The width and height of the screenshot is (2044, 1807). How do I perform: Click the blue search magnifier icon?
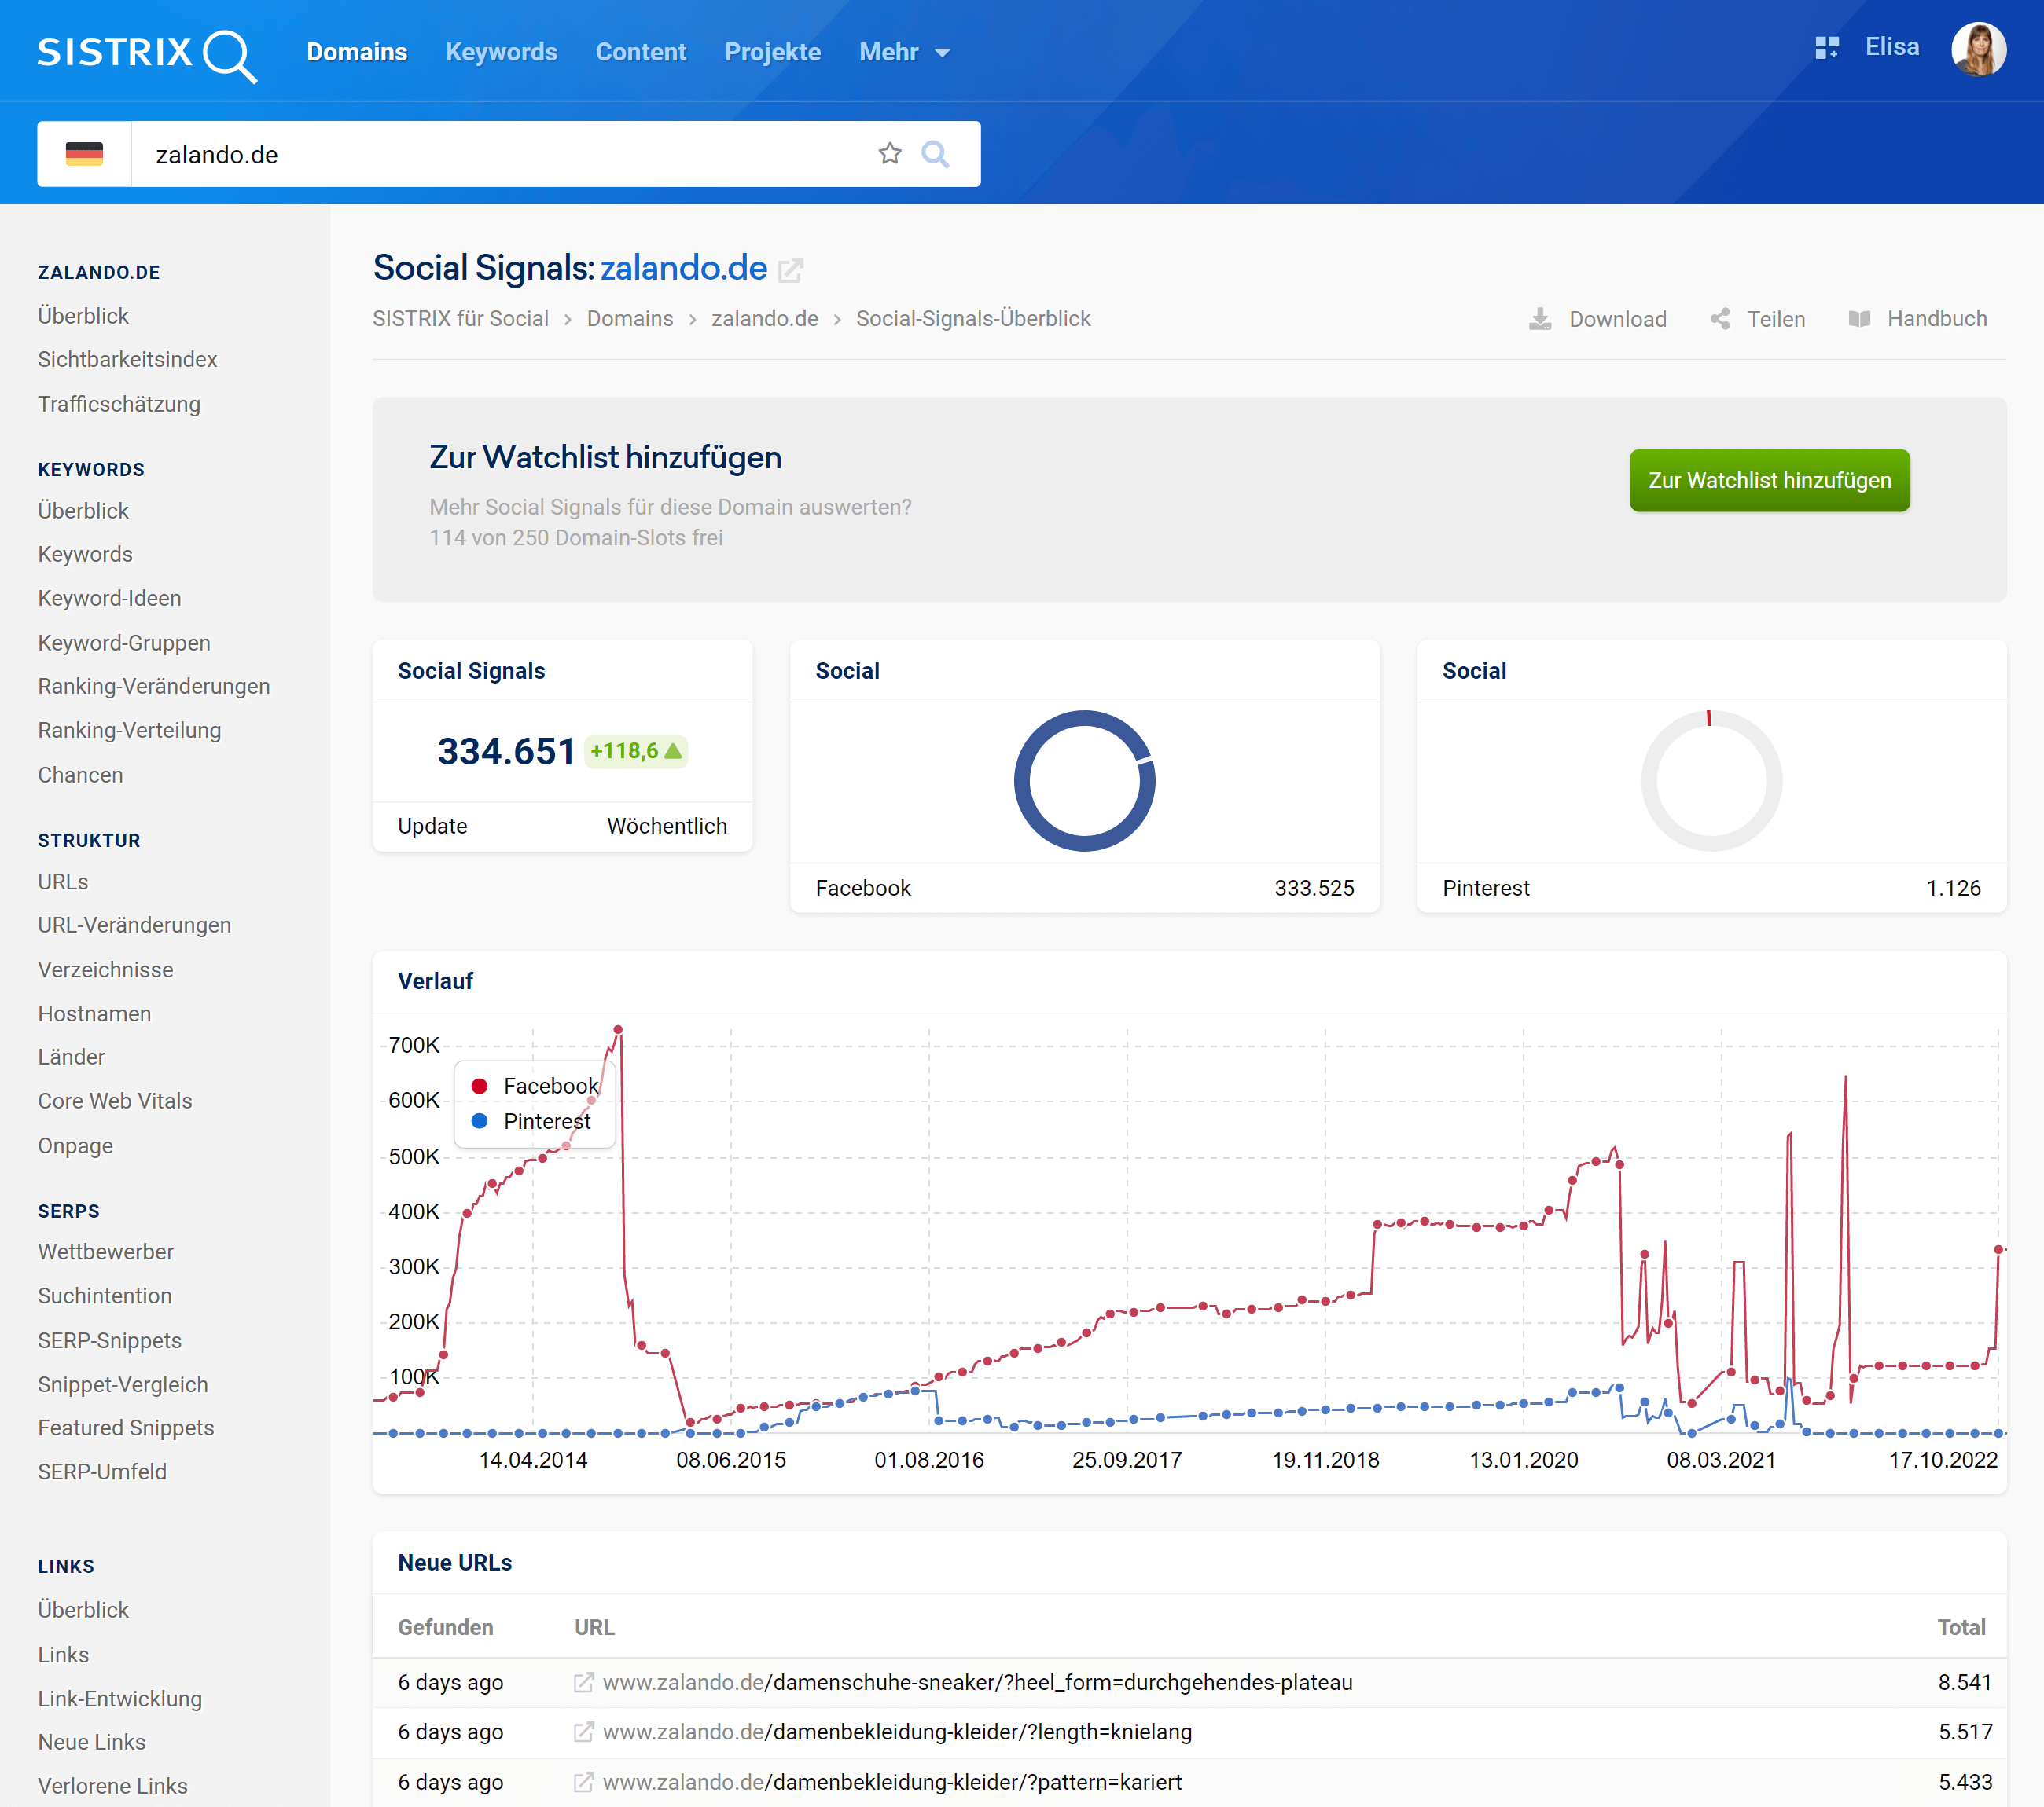pyautogui.click(x=935, y=154)
